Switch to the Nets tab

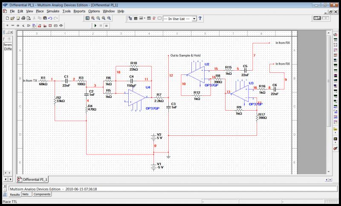pyautogui.click(x=26, y=194)
